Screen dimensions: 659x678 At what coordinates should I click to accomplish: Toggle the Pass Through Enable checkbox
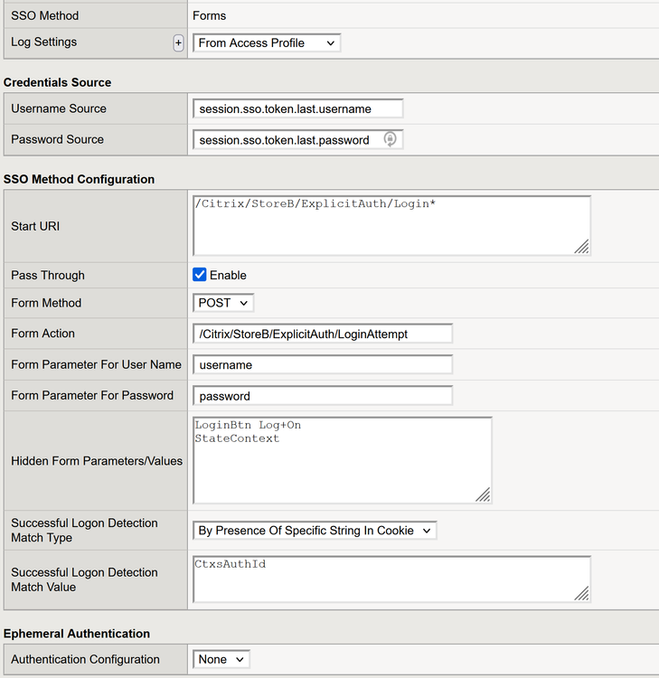click(200, 275)
